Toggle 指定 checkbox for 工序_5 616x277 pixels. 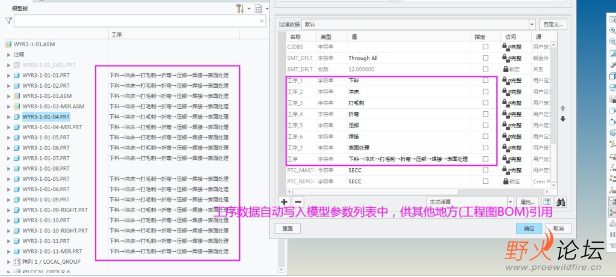pyautogui.click(x=485, y=125)
